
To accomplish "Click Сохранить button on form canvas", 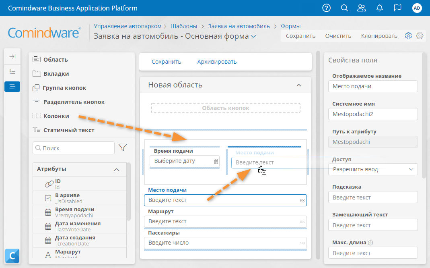I will tap(167, 62).
